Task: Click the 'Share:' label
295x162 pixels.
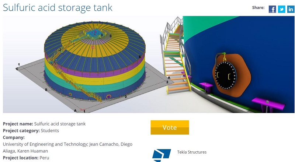Action: tap(258, 7)
